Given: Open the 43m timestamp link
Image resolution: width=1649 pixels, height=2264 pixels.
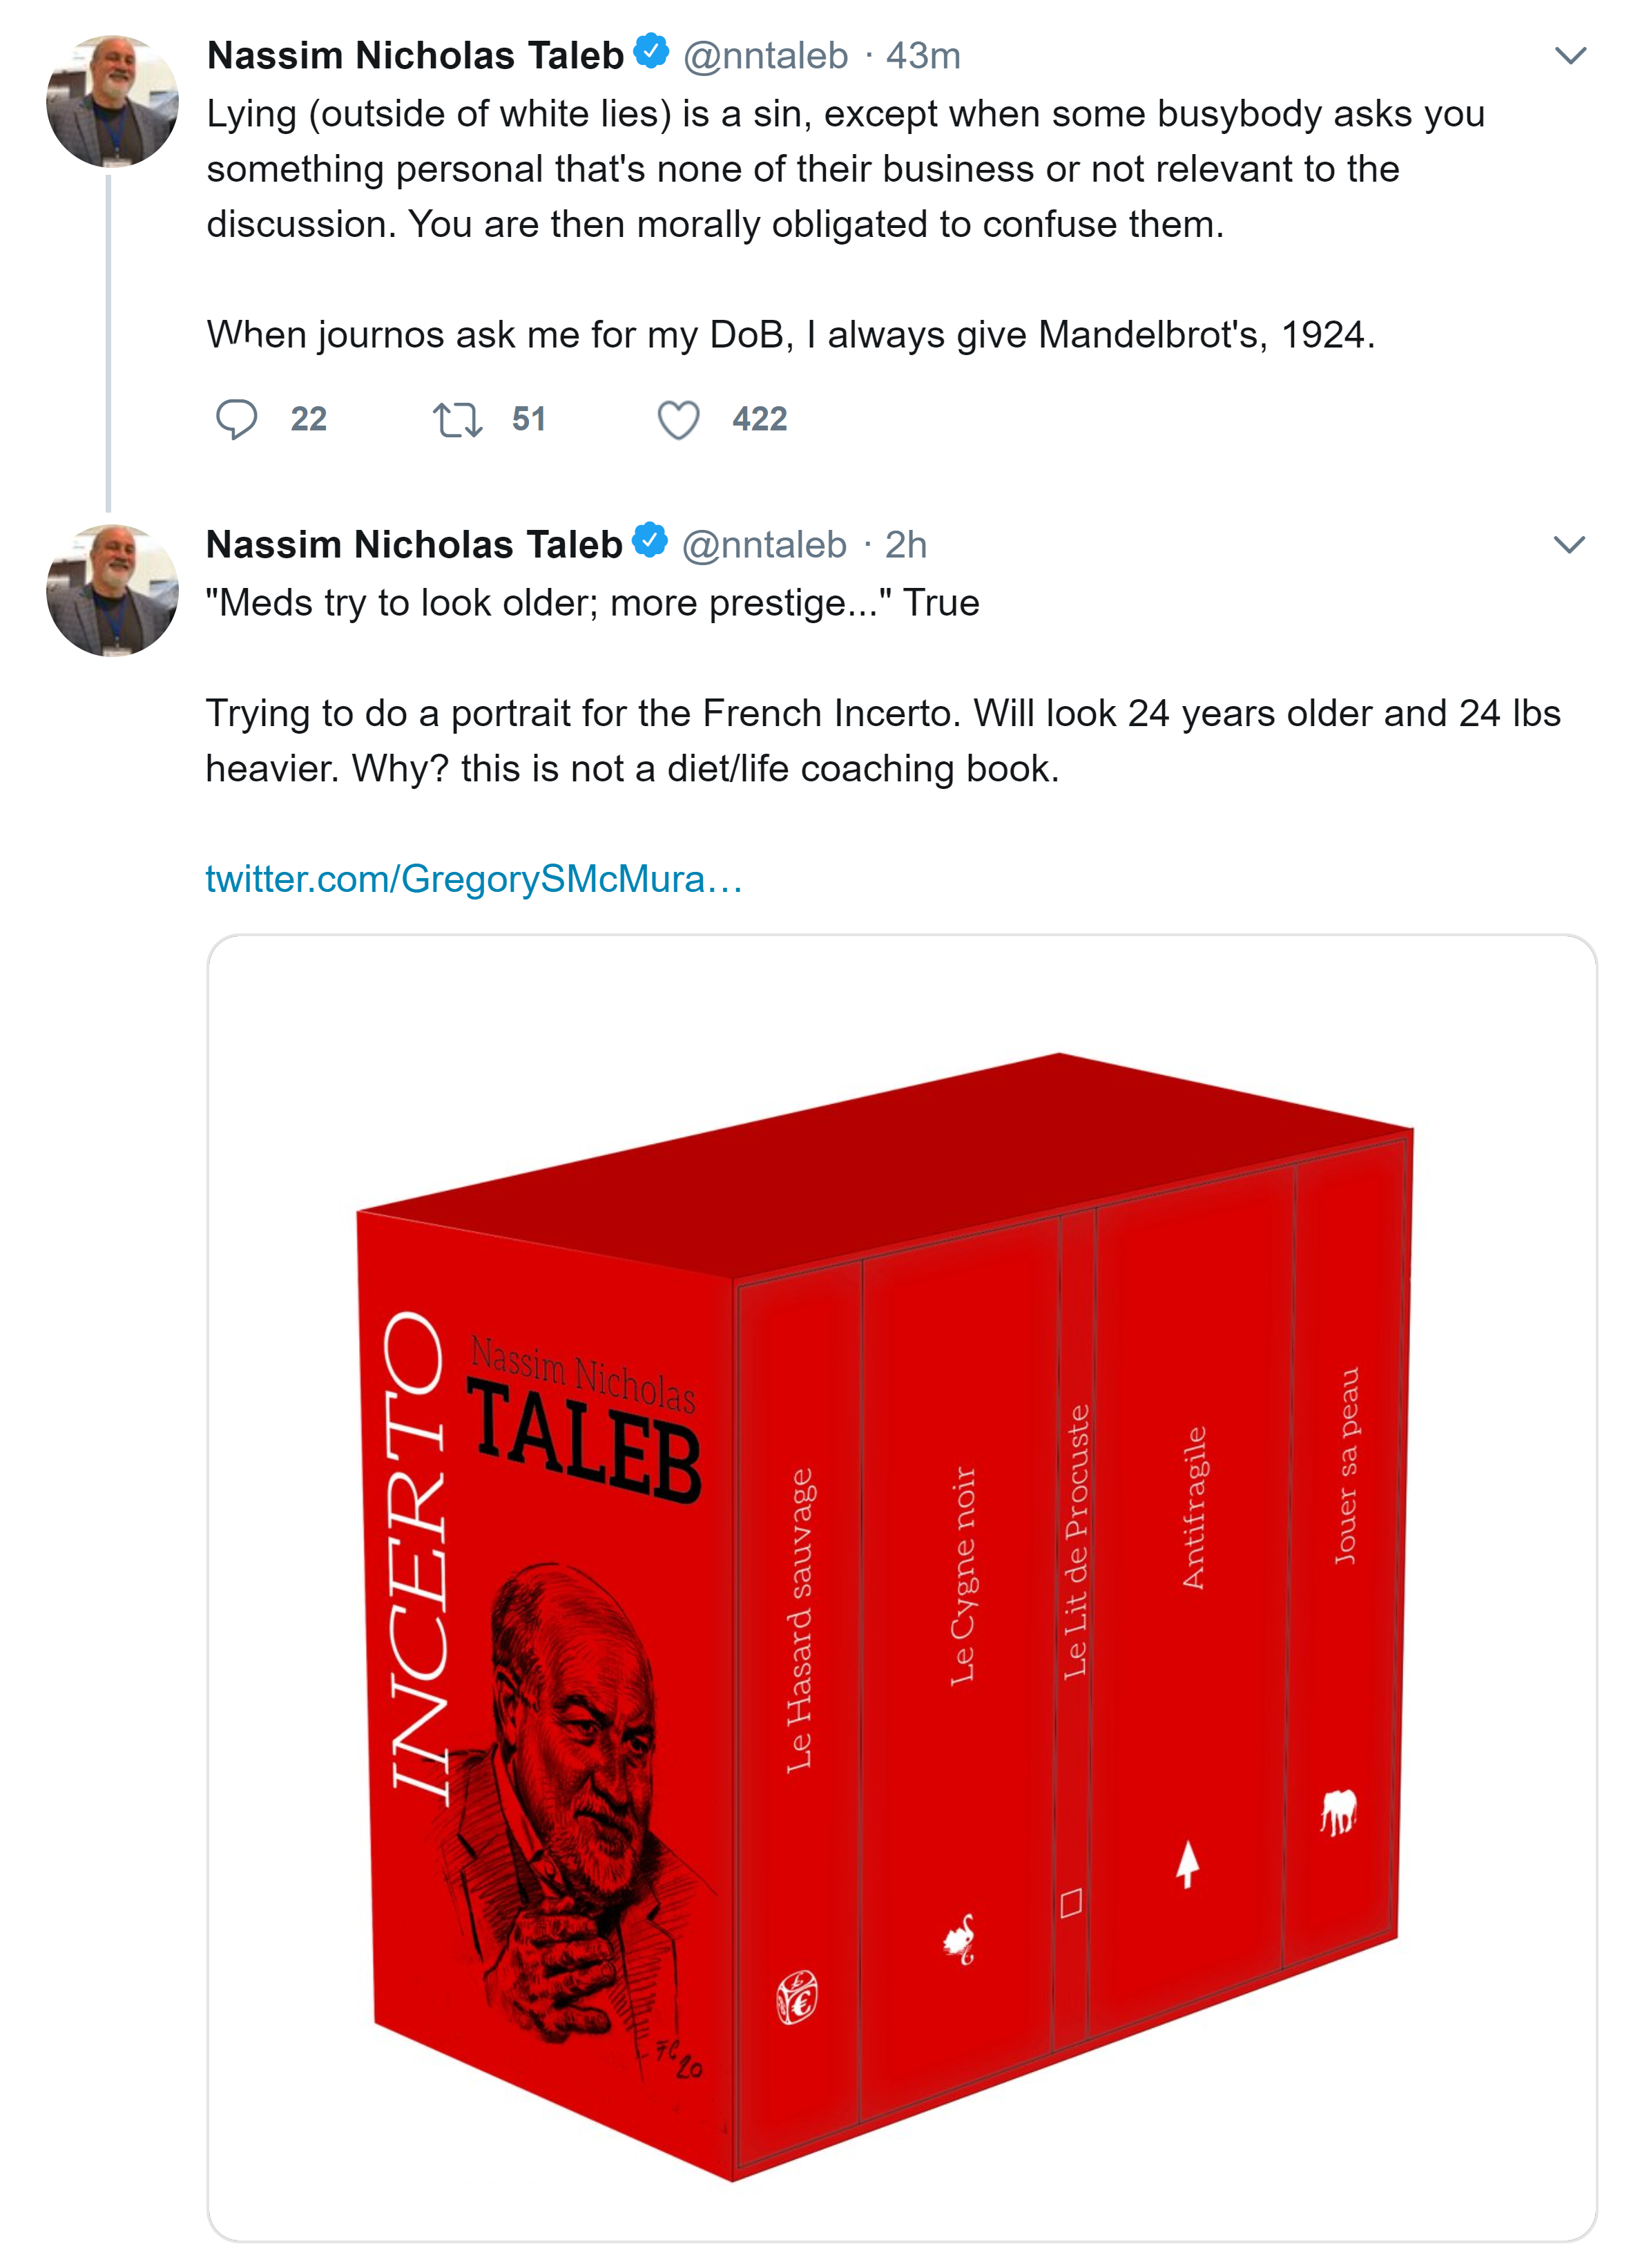Looking at the screenshot, I should pos(923,55).
